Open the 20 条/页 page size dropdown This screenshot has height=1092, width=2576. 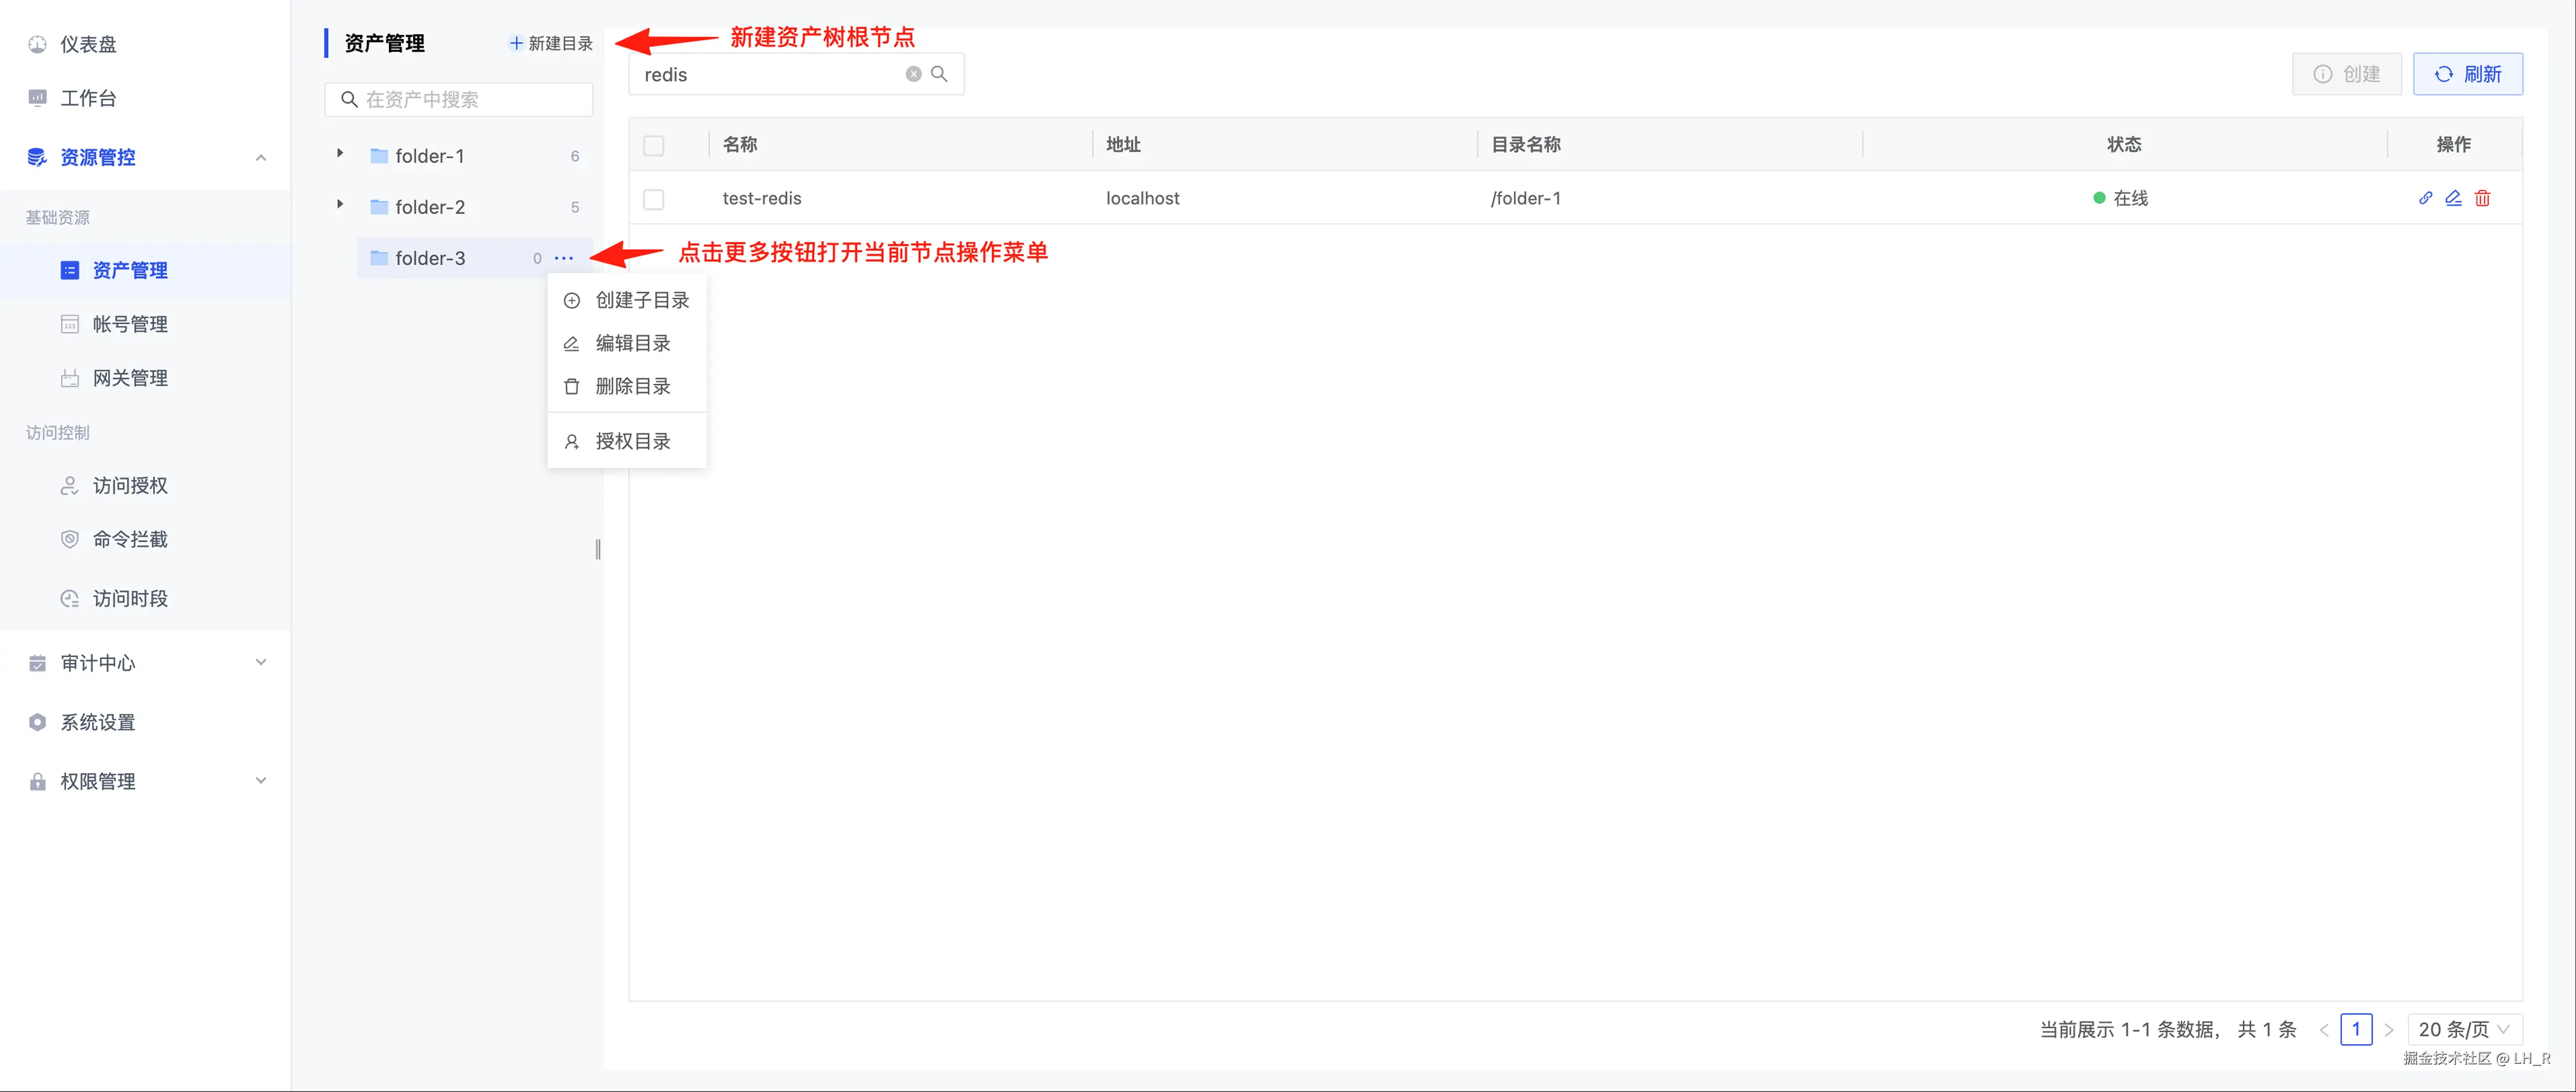click(2464, 1029)
